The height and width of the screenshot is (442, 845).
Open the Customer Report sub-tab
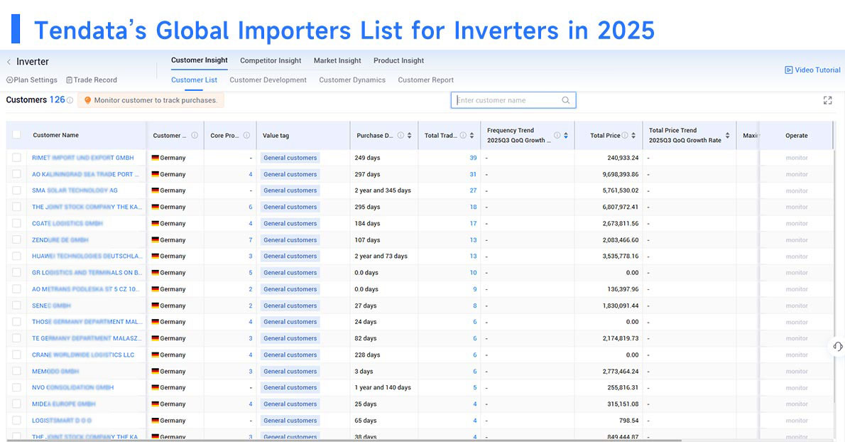click(426, 80)
